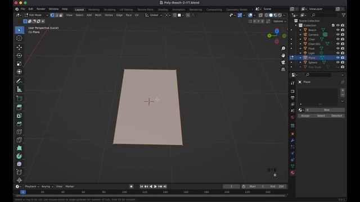Open the Edit Mode dropdown

[36, 15]
